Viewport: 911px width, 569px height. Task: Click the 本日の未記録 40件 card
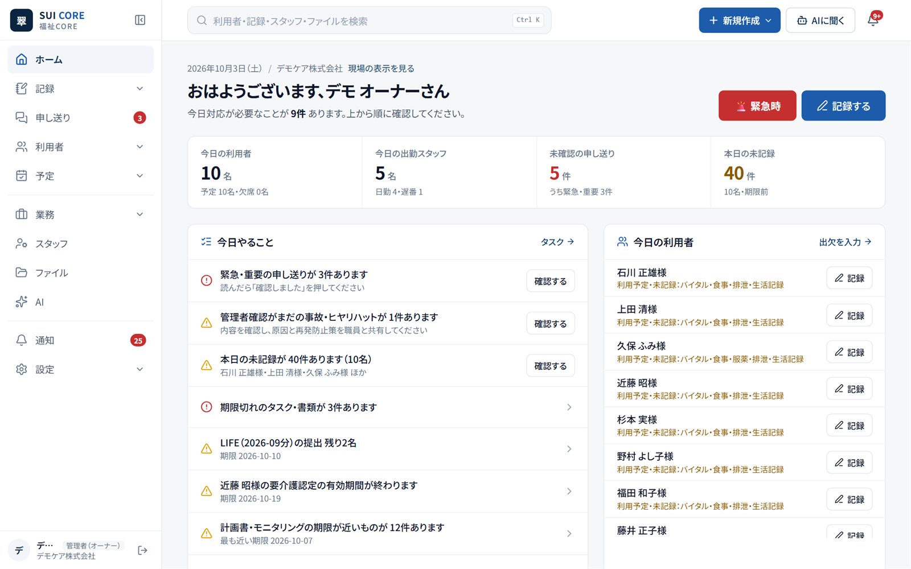pyautogui.click(x=798, y=172)
